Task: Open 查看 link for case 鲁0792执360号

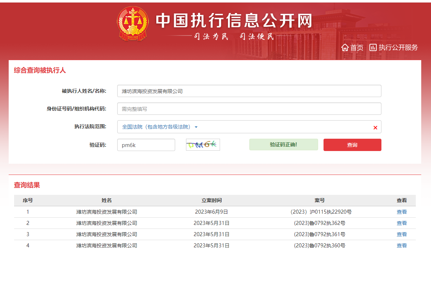Action: tap(402, 246)
